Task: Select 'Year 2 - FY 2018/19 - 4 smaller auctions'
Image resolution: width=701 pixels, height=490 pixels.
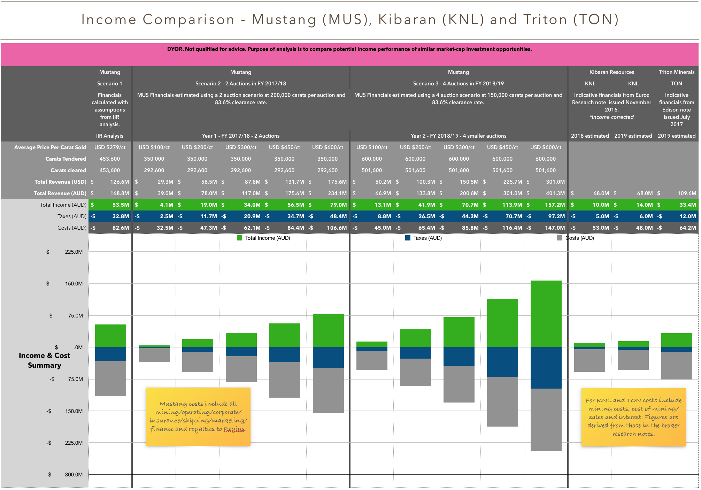Action: point(459,136)
